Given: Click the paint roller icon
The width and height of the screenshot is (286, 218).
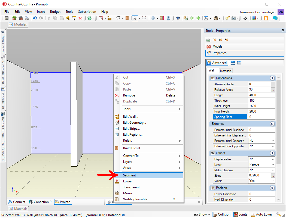Looking at the screenshot, I should [x=74, y=18].
